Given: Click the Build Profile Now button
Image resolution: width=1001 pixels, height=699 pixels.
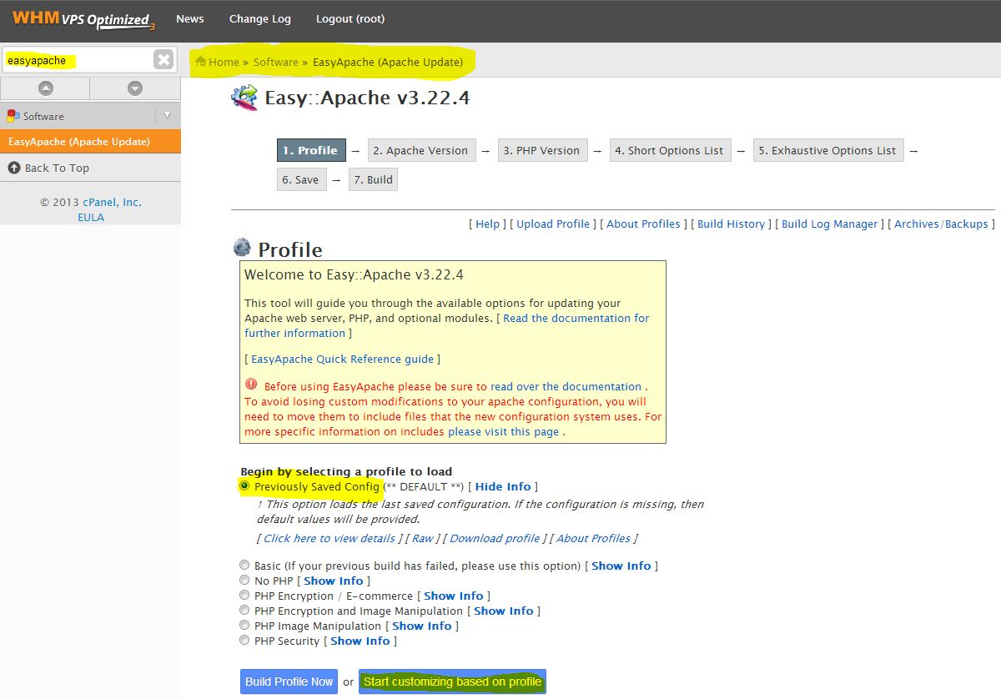Looking at the screenshot, I should tap(289, 681).
